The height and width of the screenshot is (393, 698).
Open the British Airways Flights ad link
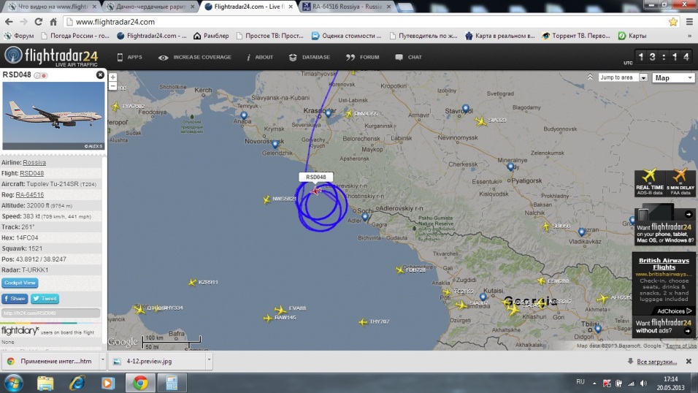point(664,264)
